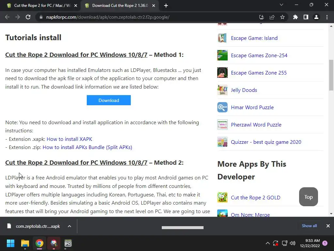Viewport: 334px width, 251px height.
Task: Go back to previous page
Action: [x=7, y=17]
